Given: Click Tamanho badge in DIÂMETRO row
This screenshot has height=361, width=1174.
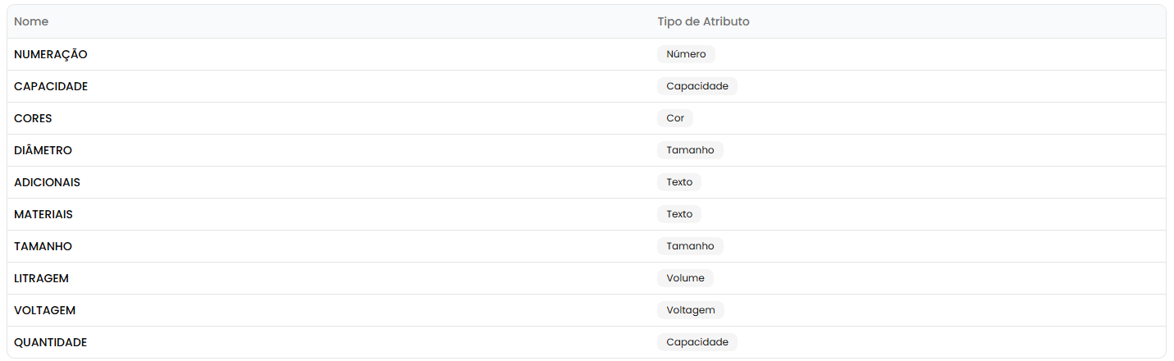Looking at the screenshot, I should point(690,150).
